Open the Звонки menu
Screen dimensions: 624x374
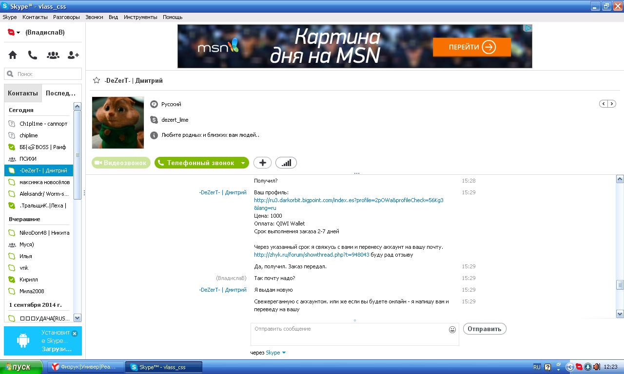tap(94, 17)
